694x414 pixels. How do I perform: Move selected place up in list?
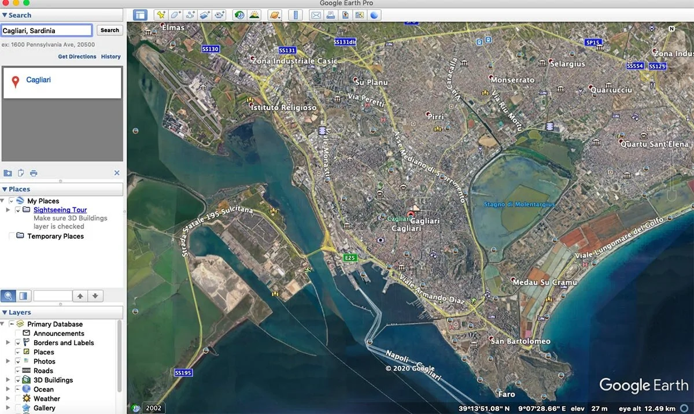[80, 296]
